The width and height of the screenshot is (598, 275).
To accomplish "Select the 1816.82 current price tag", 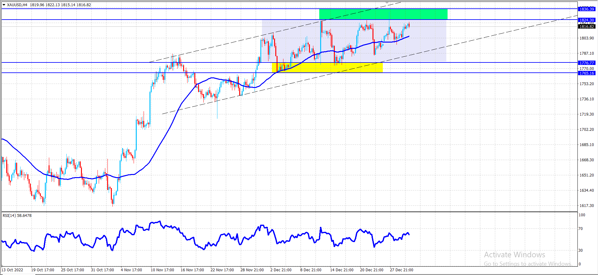I will tap(587, 26).
